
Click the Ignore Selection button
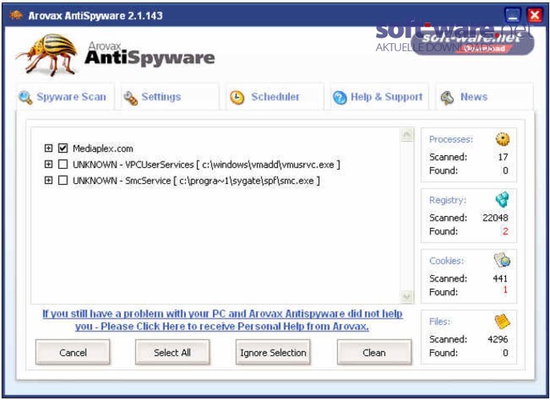coord(273,352)
